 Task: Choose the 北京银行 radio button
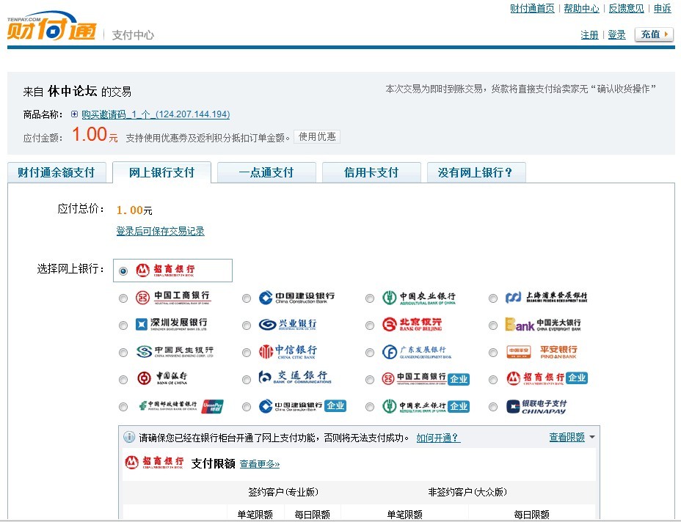[370, 326]
